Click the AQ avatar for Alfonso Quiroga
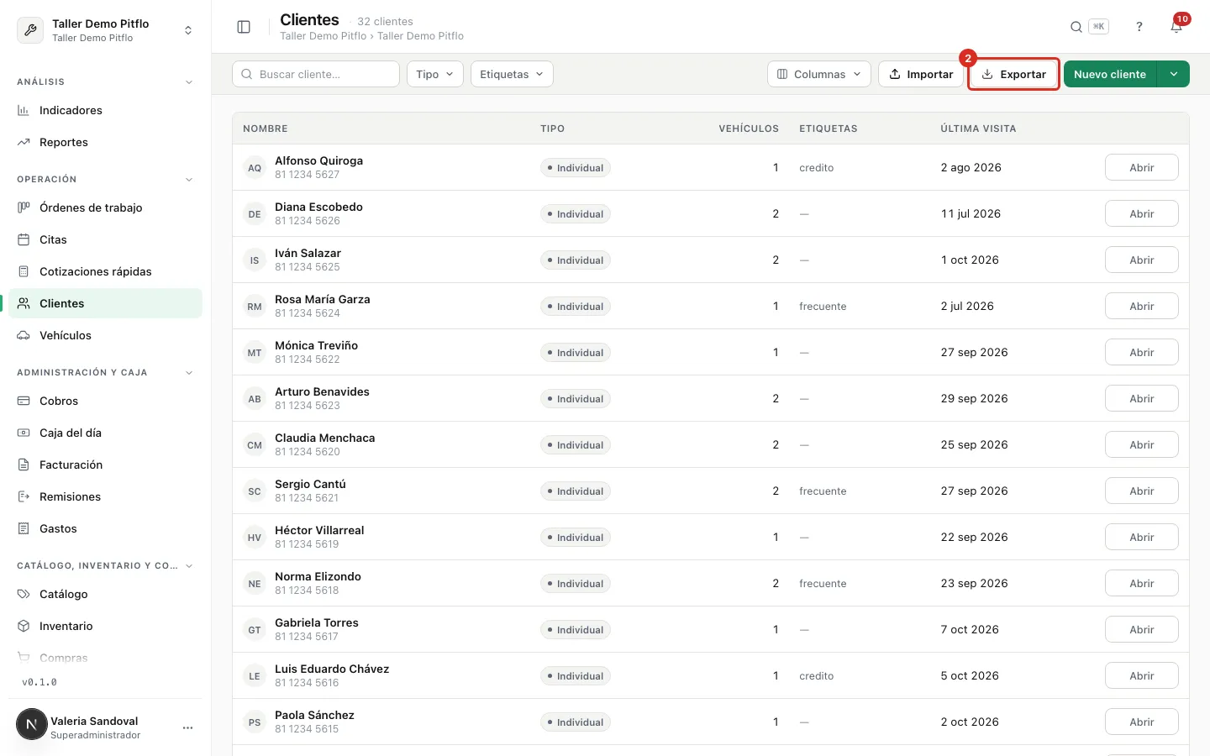The width and height of the screenshot is (1210, 756). 255,168
